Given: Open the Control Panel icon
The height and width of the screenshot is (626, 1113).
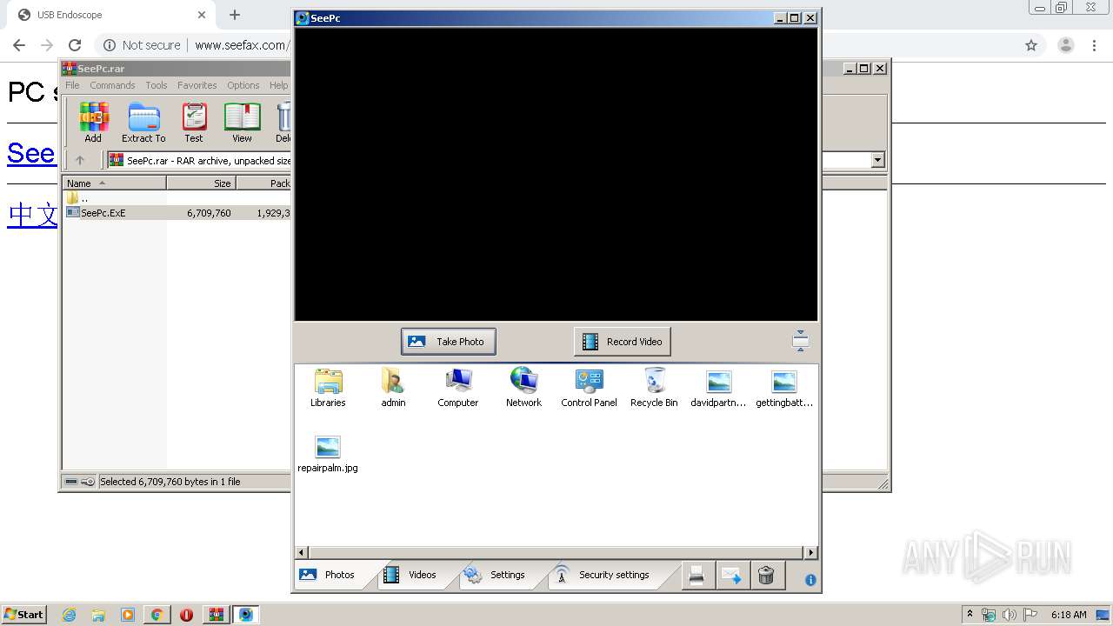Looking at the screenshot, I should tap(589, 388).
